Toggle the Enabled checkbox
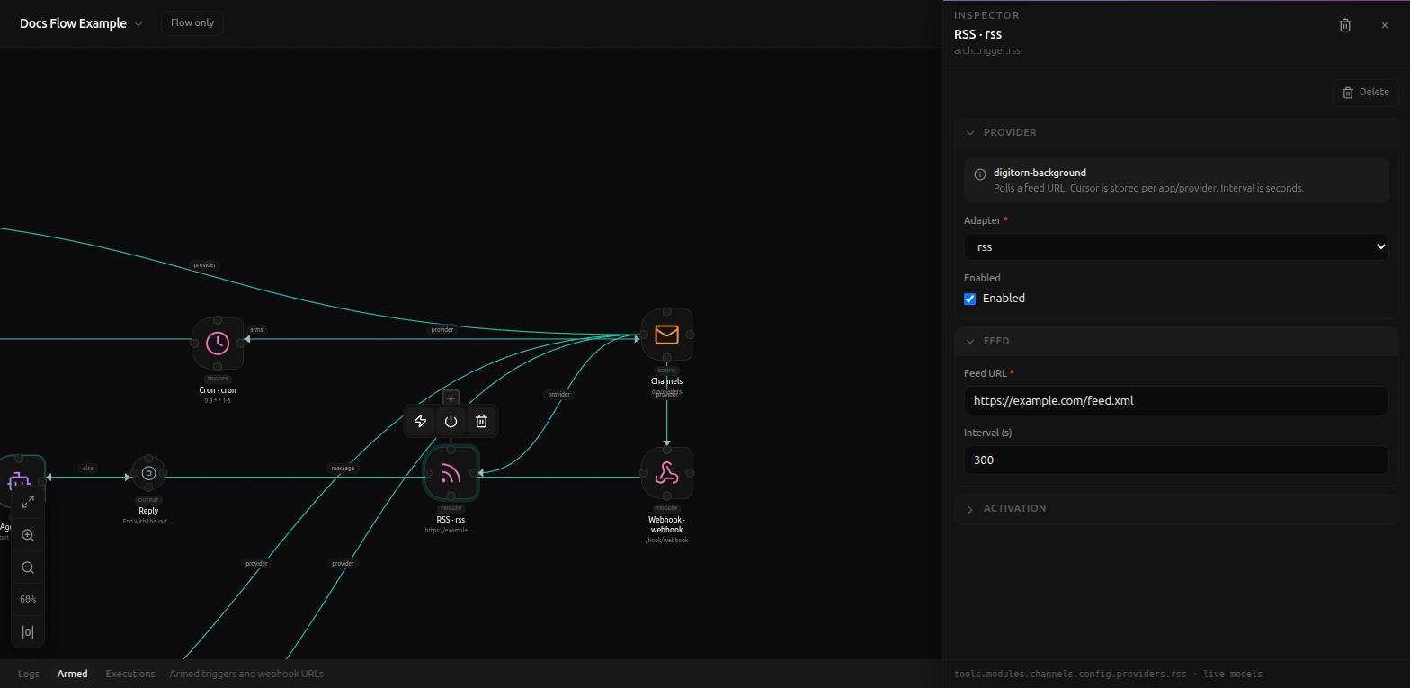The height and width of the screenshot is (688, 1410). click(970, 299)
